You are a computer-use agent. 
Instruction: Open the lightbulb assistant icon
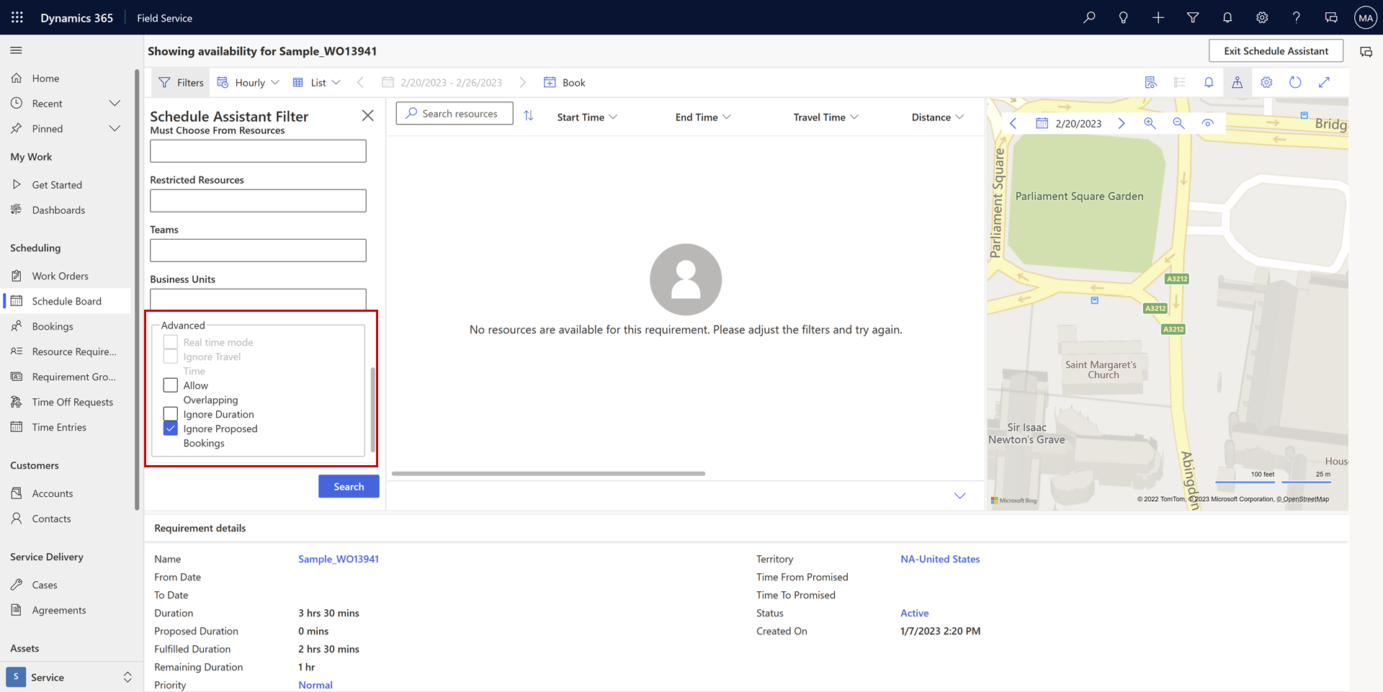(x=1124, y=17)
